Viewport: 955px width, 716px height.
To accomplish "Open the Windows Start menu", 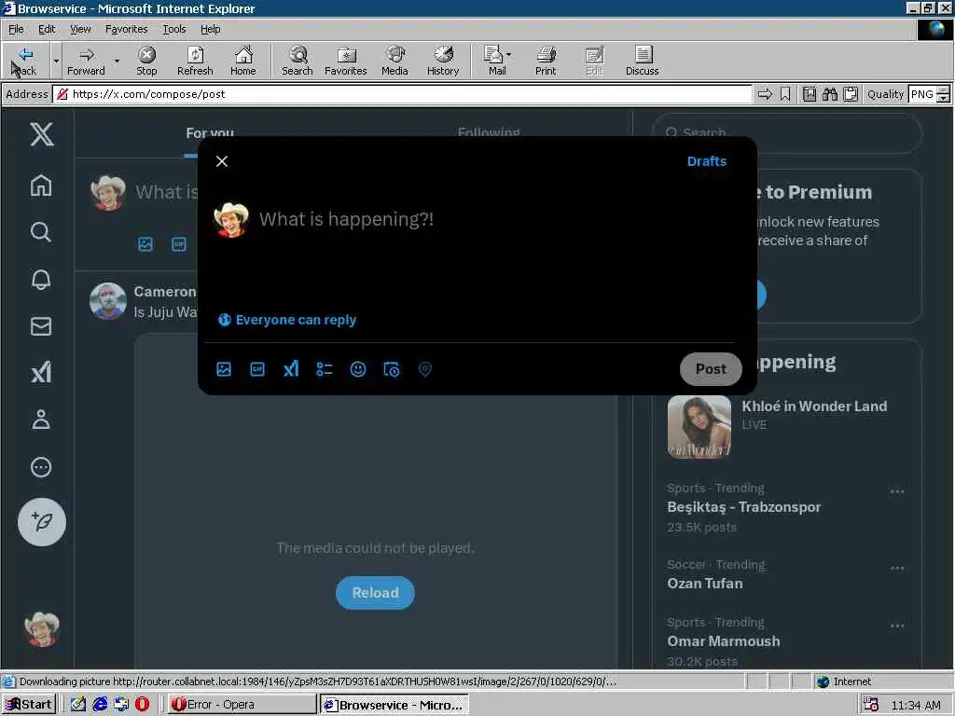I will click(29, 705).
